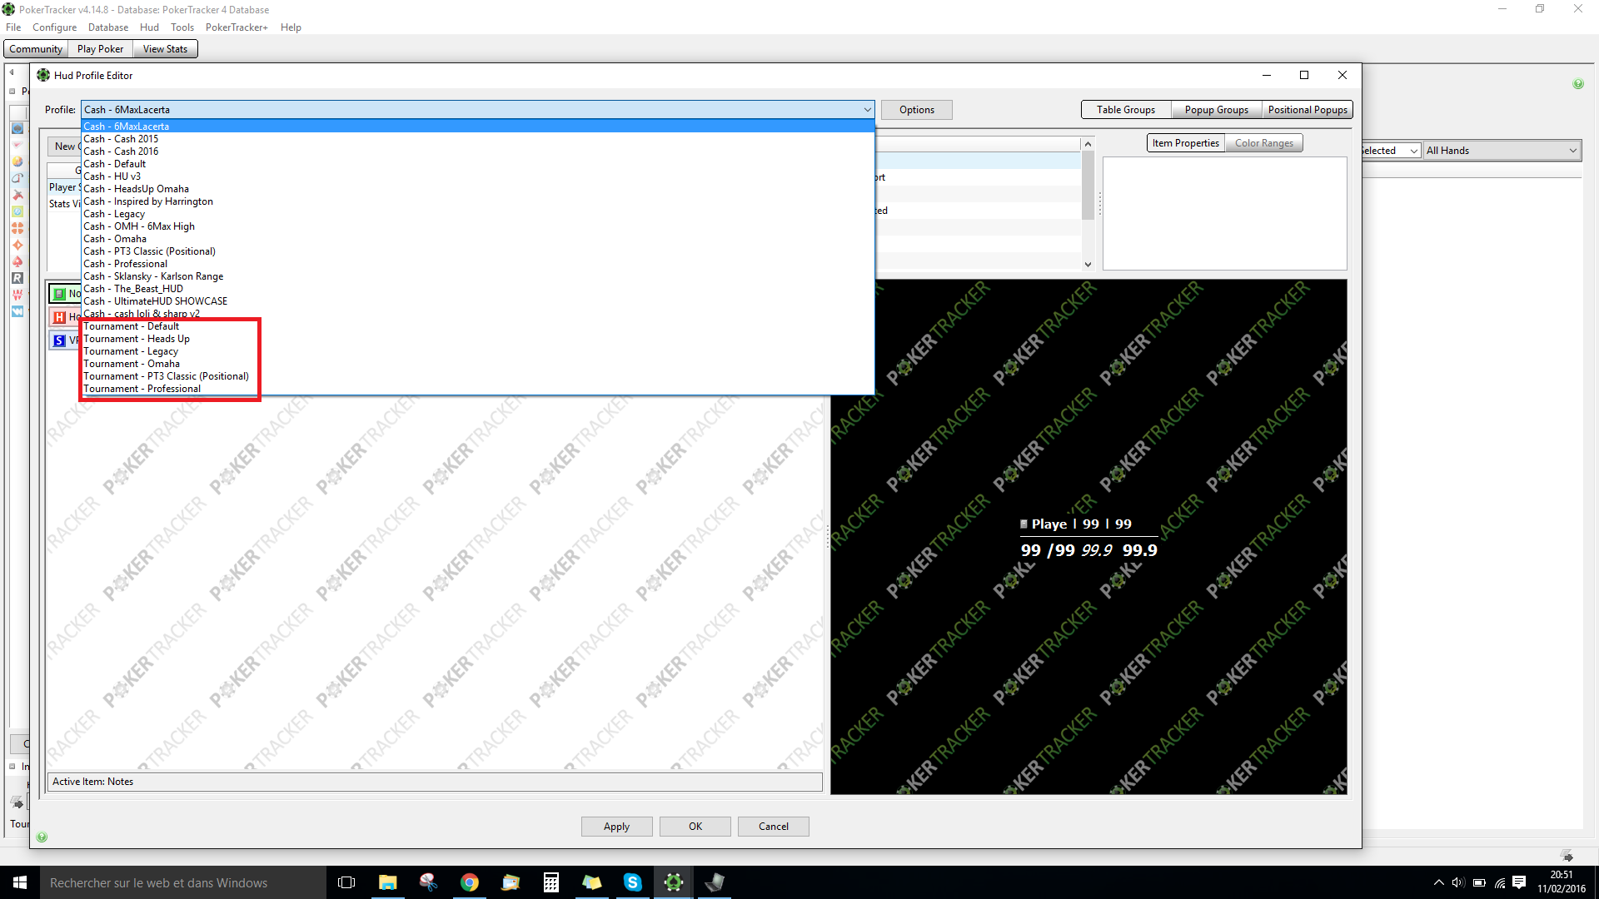Open Sticky Notes from the taskbar
Screen dimensions: 1599x899
tap(592, 882)
